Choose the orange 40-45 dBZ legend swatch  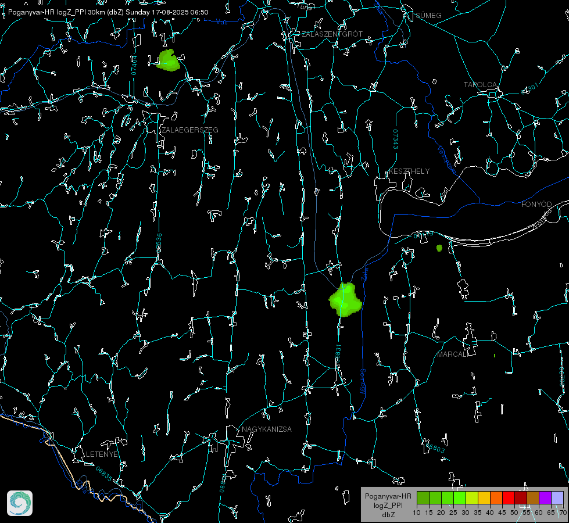(x=496, y=497)
